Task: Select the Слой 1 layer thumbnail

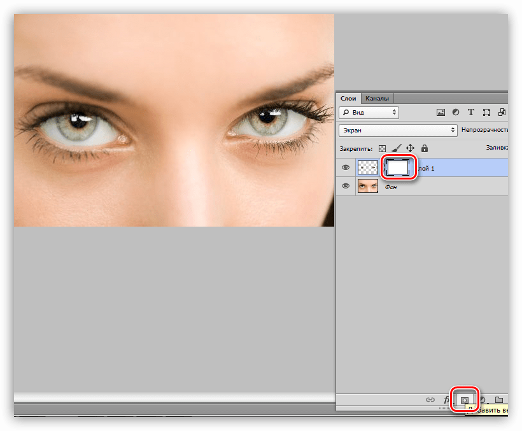Action: pos(368,167)
